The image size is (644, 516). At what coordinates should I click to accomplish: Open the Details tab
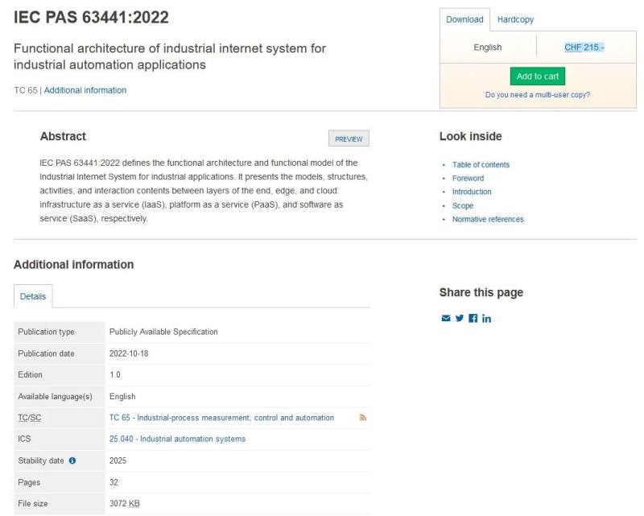pos(33,296)
